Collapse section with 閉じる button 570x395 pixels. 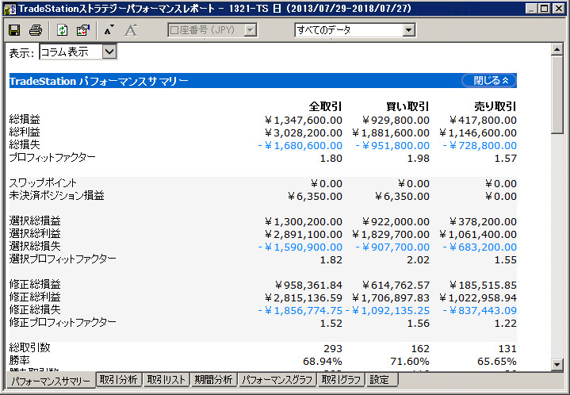tap(490, 80)
